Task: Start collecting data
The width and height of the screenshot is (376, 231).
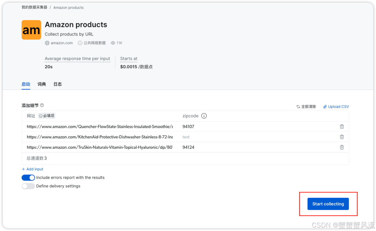Action: 328,204
